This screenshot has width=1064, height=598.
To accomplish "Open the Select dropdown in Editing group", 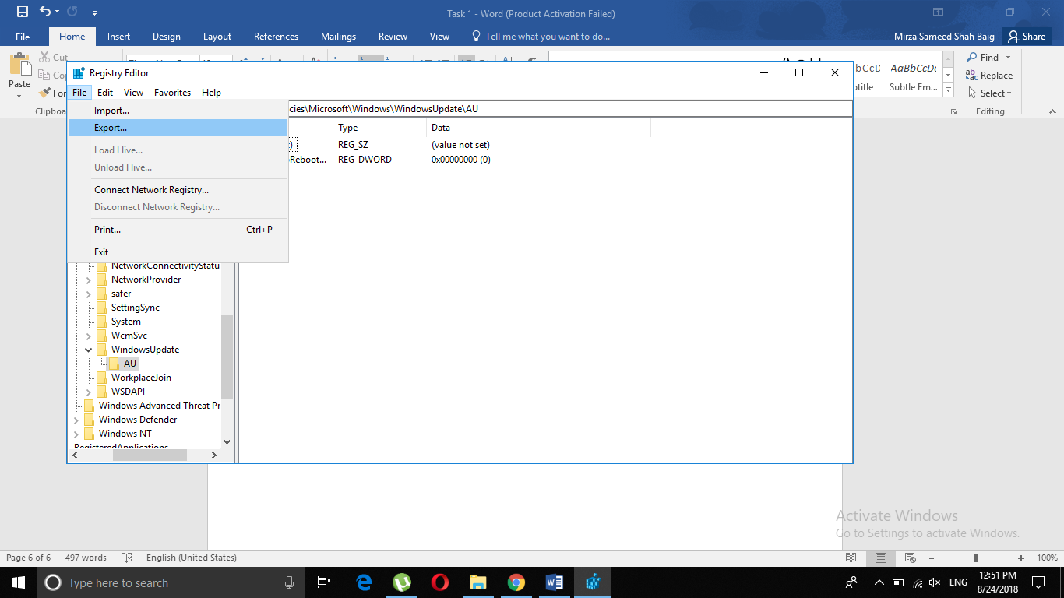I will 989,93.
